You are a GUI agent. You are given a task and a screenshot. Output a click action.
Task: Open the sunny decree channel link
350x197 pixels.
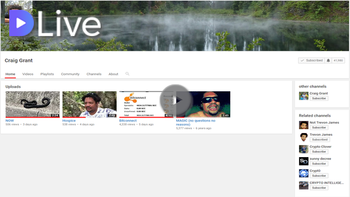pos(320,159)
